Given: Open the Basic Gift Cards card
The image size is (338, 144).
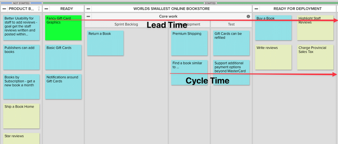Looking at the screenshot, I should [x=63, y=57].
